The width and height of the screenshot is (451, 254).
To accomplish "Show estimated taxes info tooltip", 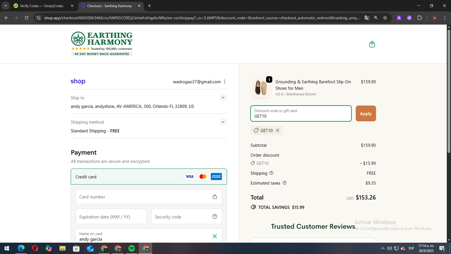I will [285, 183].
